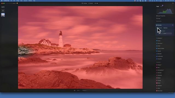Viewport: 175px width, 98px height.
Task: Select the Masking tab in Develop
Action: click(165, 28)
